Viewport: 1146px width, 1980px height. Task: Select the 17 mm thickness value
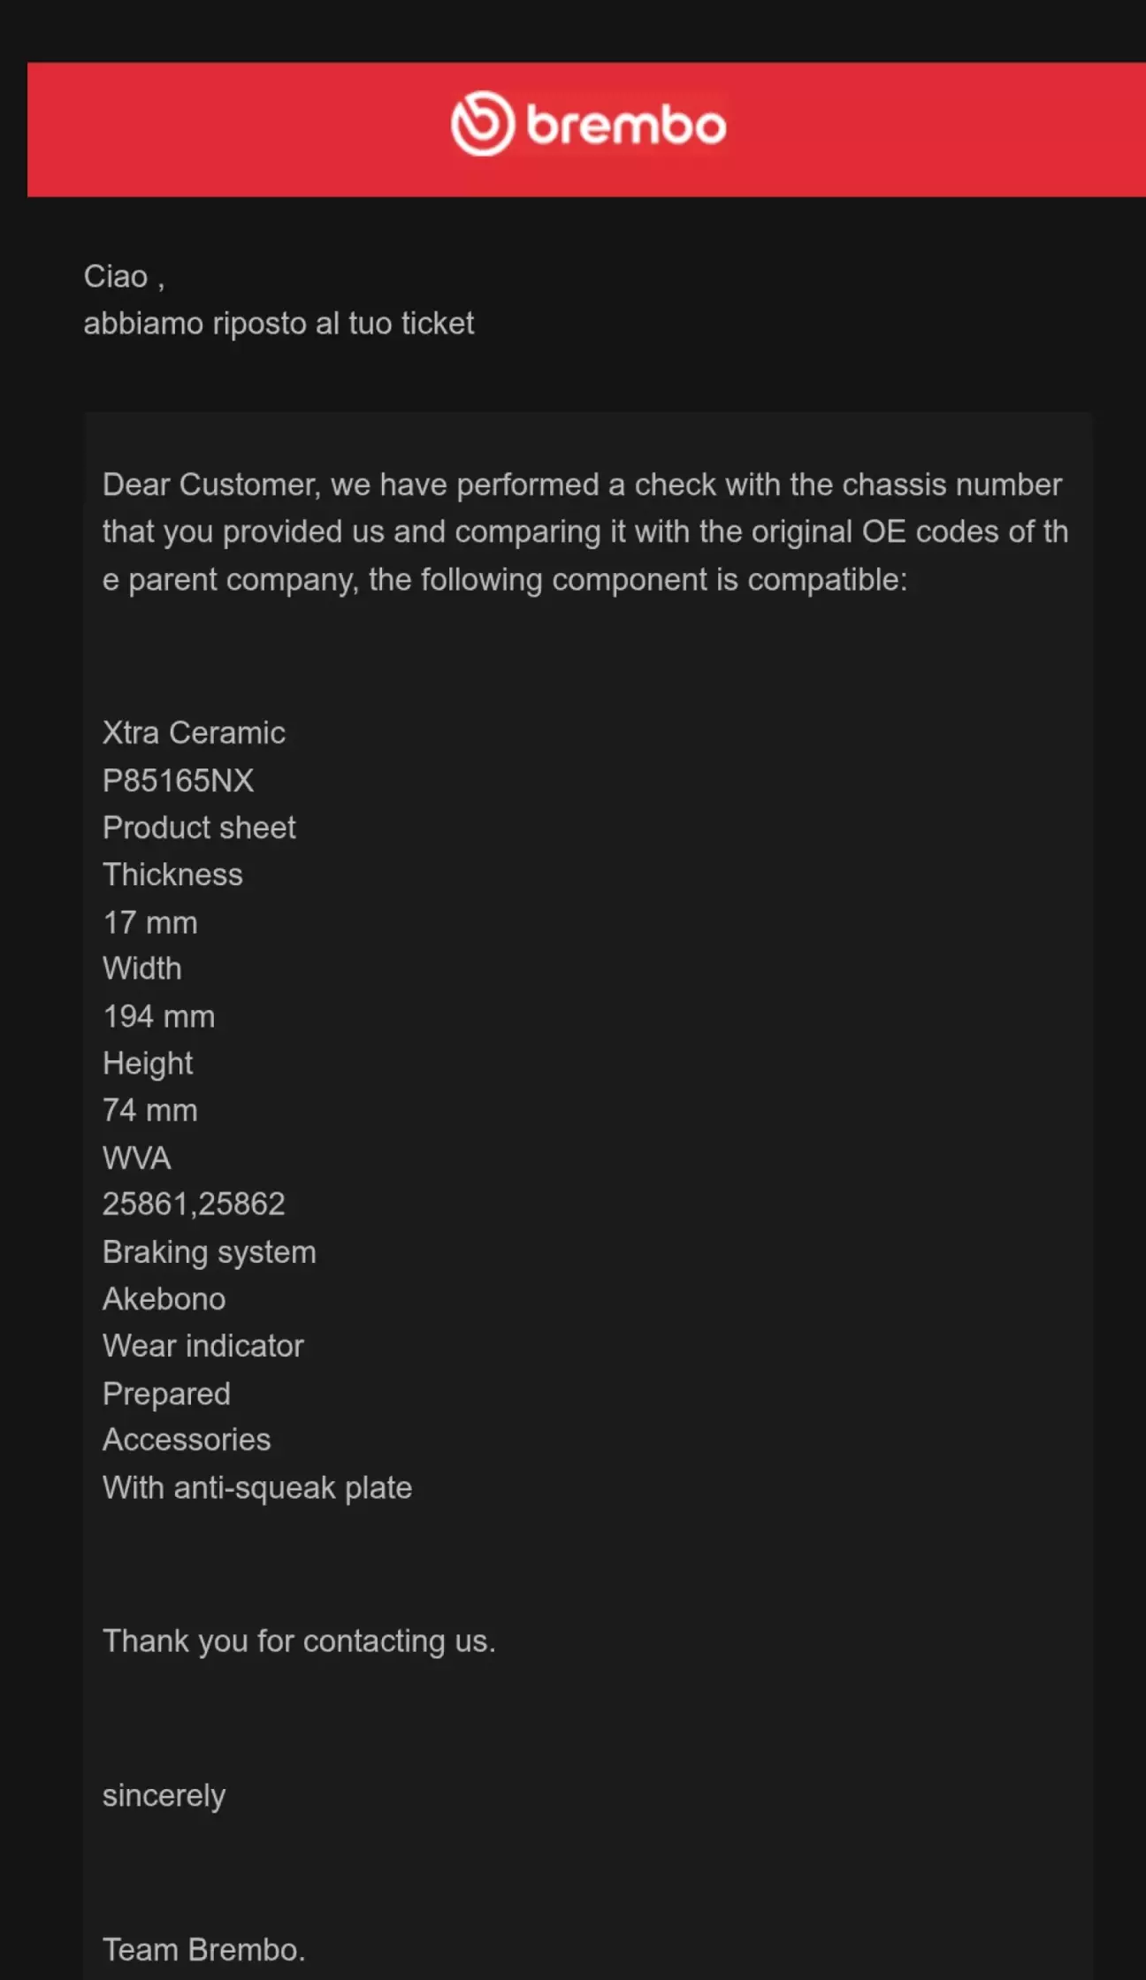pos(150,922)
